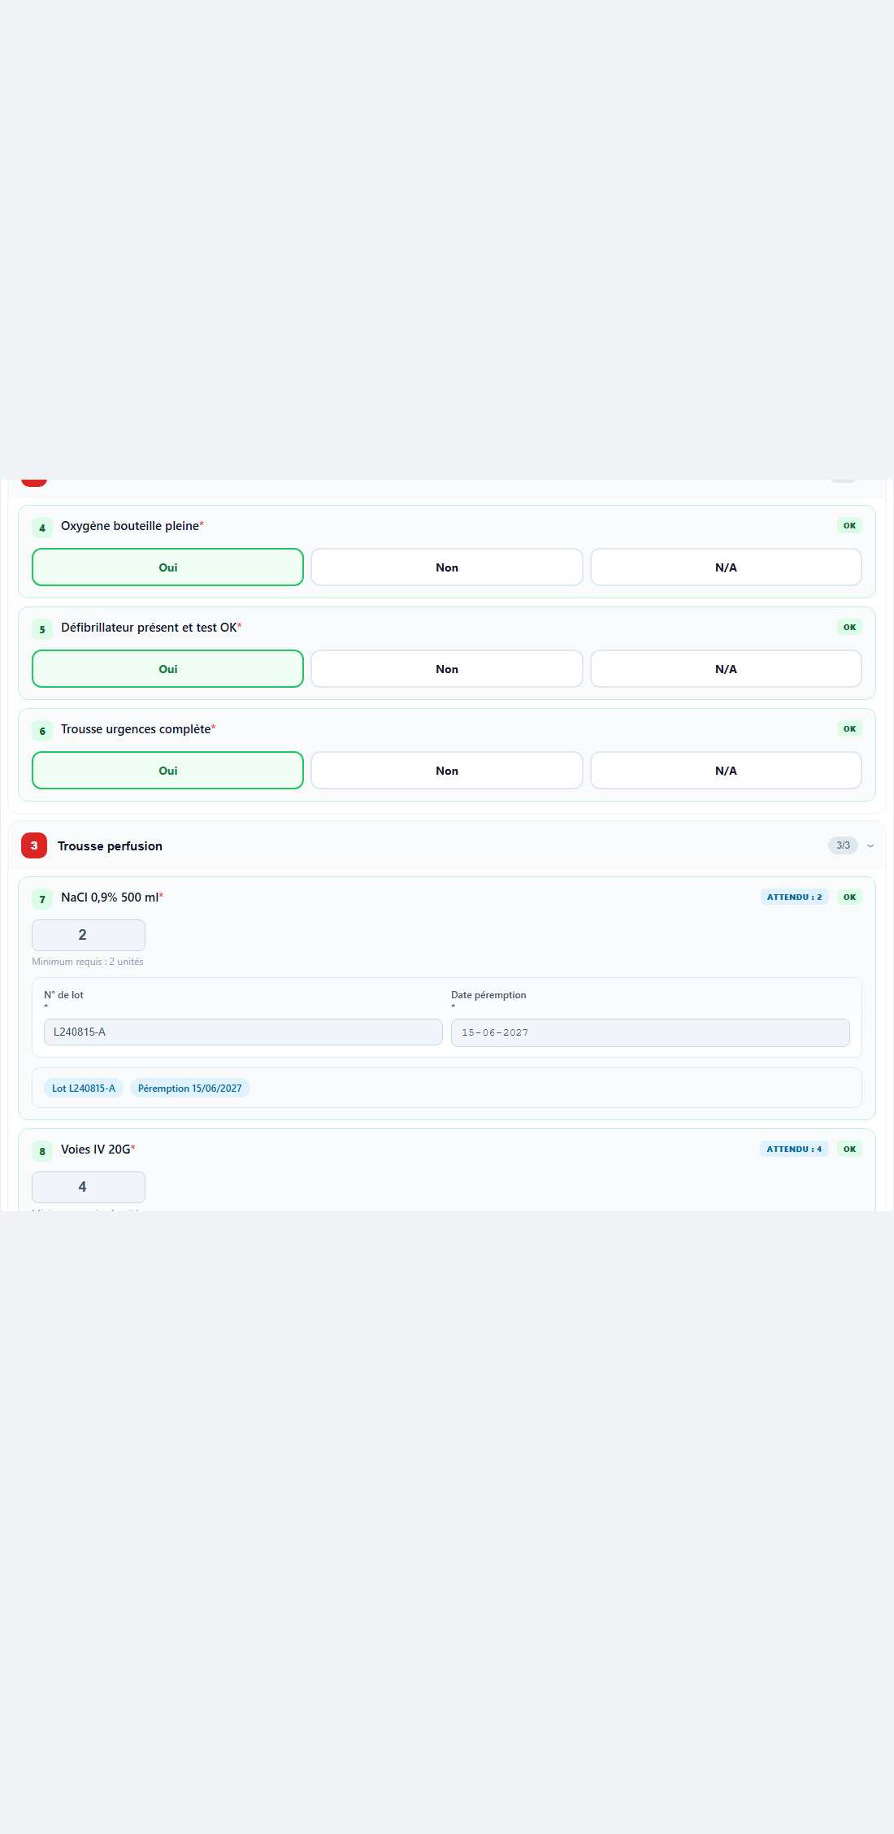Click the OK status badge for Oxygène
Image resolution: width=894 pixels, height=1834 pixels.
(x=849, y=525)
